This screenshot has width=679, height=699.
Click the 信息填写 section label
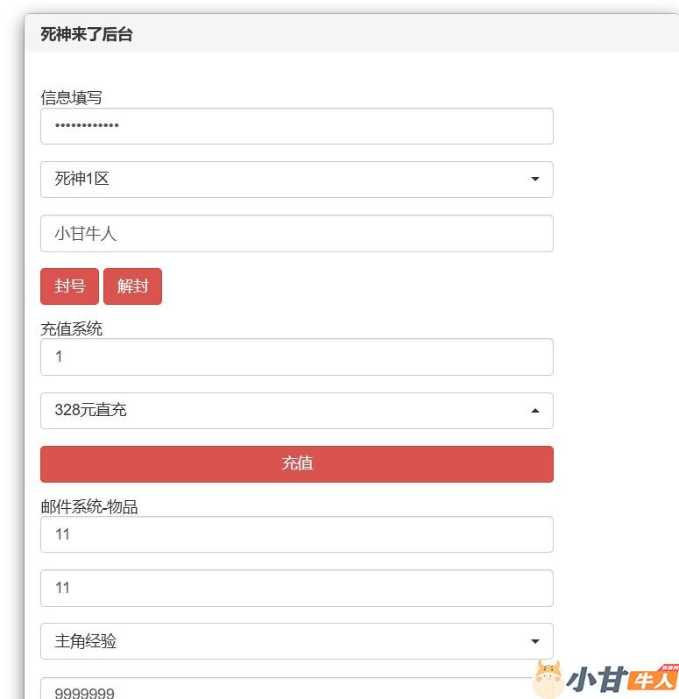coord(71,97)
